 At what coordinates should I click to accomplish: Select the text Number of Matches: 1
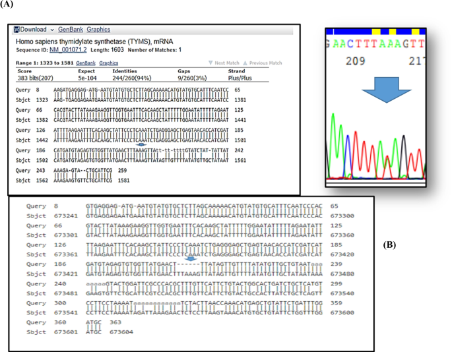[x=154, y=50]
